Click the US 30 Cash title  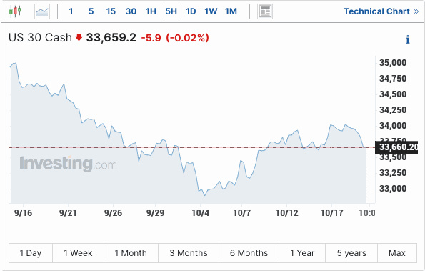[40, 38]
